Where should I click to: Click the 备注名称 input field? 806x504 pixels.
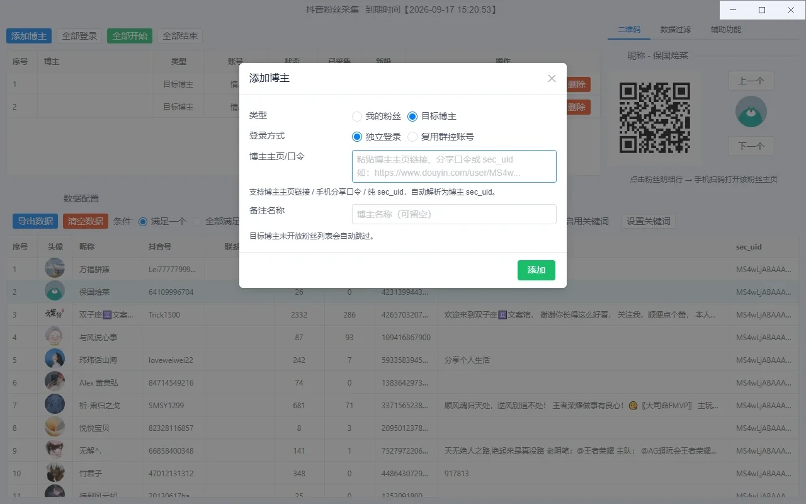tap(454, 214)
